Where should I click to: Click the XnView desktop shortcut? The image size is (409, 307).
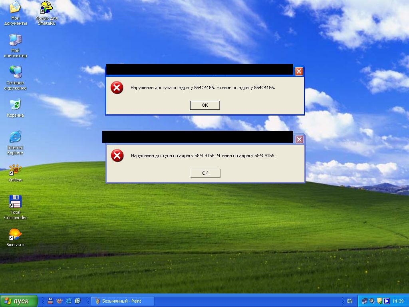click(x=15, y=170)
